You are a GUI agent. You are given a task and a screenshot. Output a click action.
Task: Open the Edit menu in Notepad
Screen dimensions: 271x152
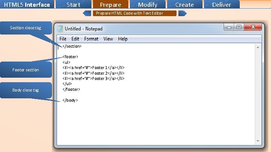point(75,39)
